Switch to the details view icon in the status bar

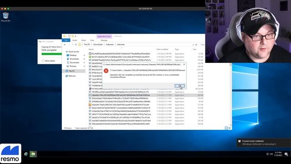tap(226, 128)
